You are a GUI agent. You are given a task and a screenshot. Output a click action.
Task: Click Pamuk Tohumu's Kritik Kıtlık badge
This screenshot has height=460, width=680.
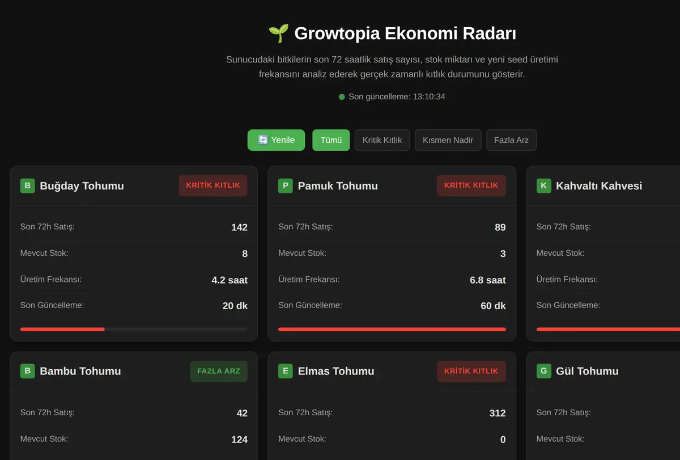(471, 185)
